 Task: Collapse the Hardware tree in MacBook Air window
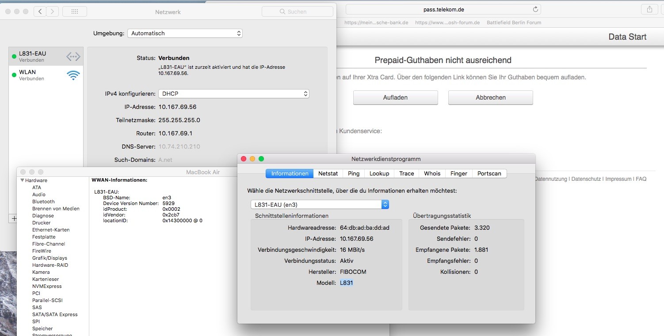point(22,180)
